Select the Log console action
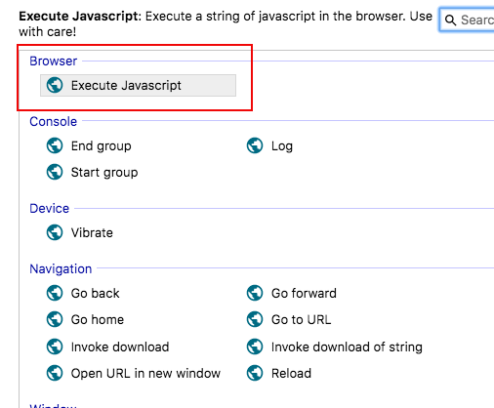Screen dimensions: 494x408 coord(269,145)
